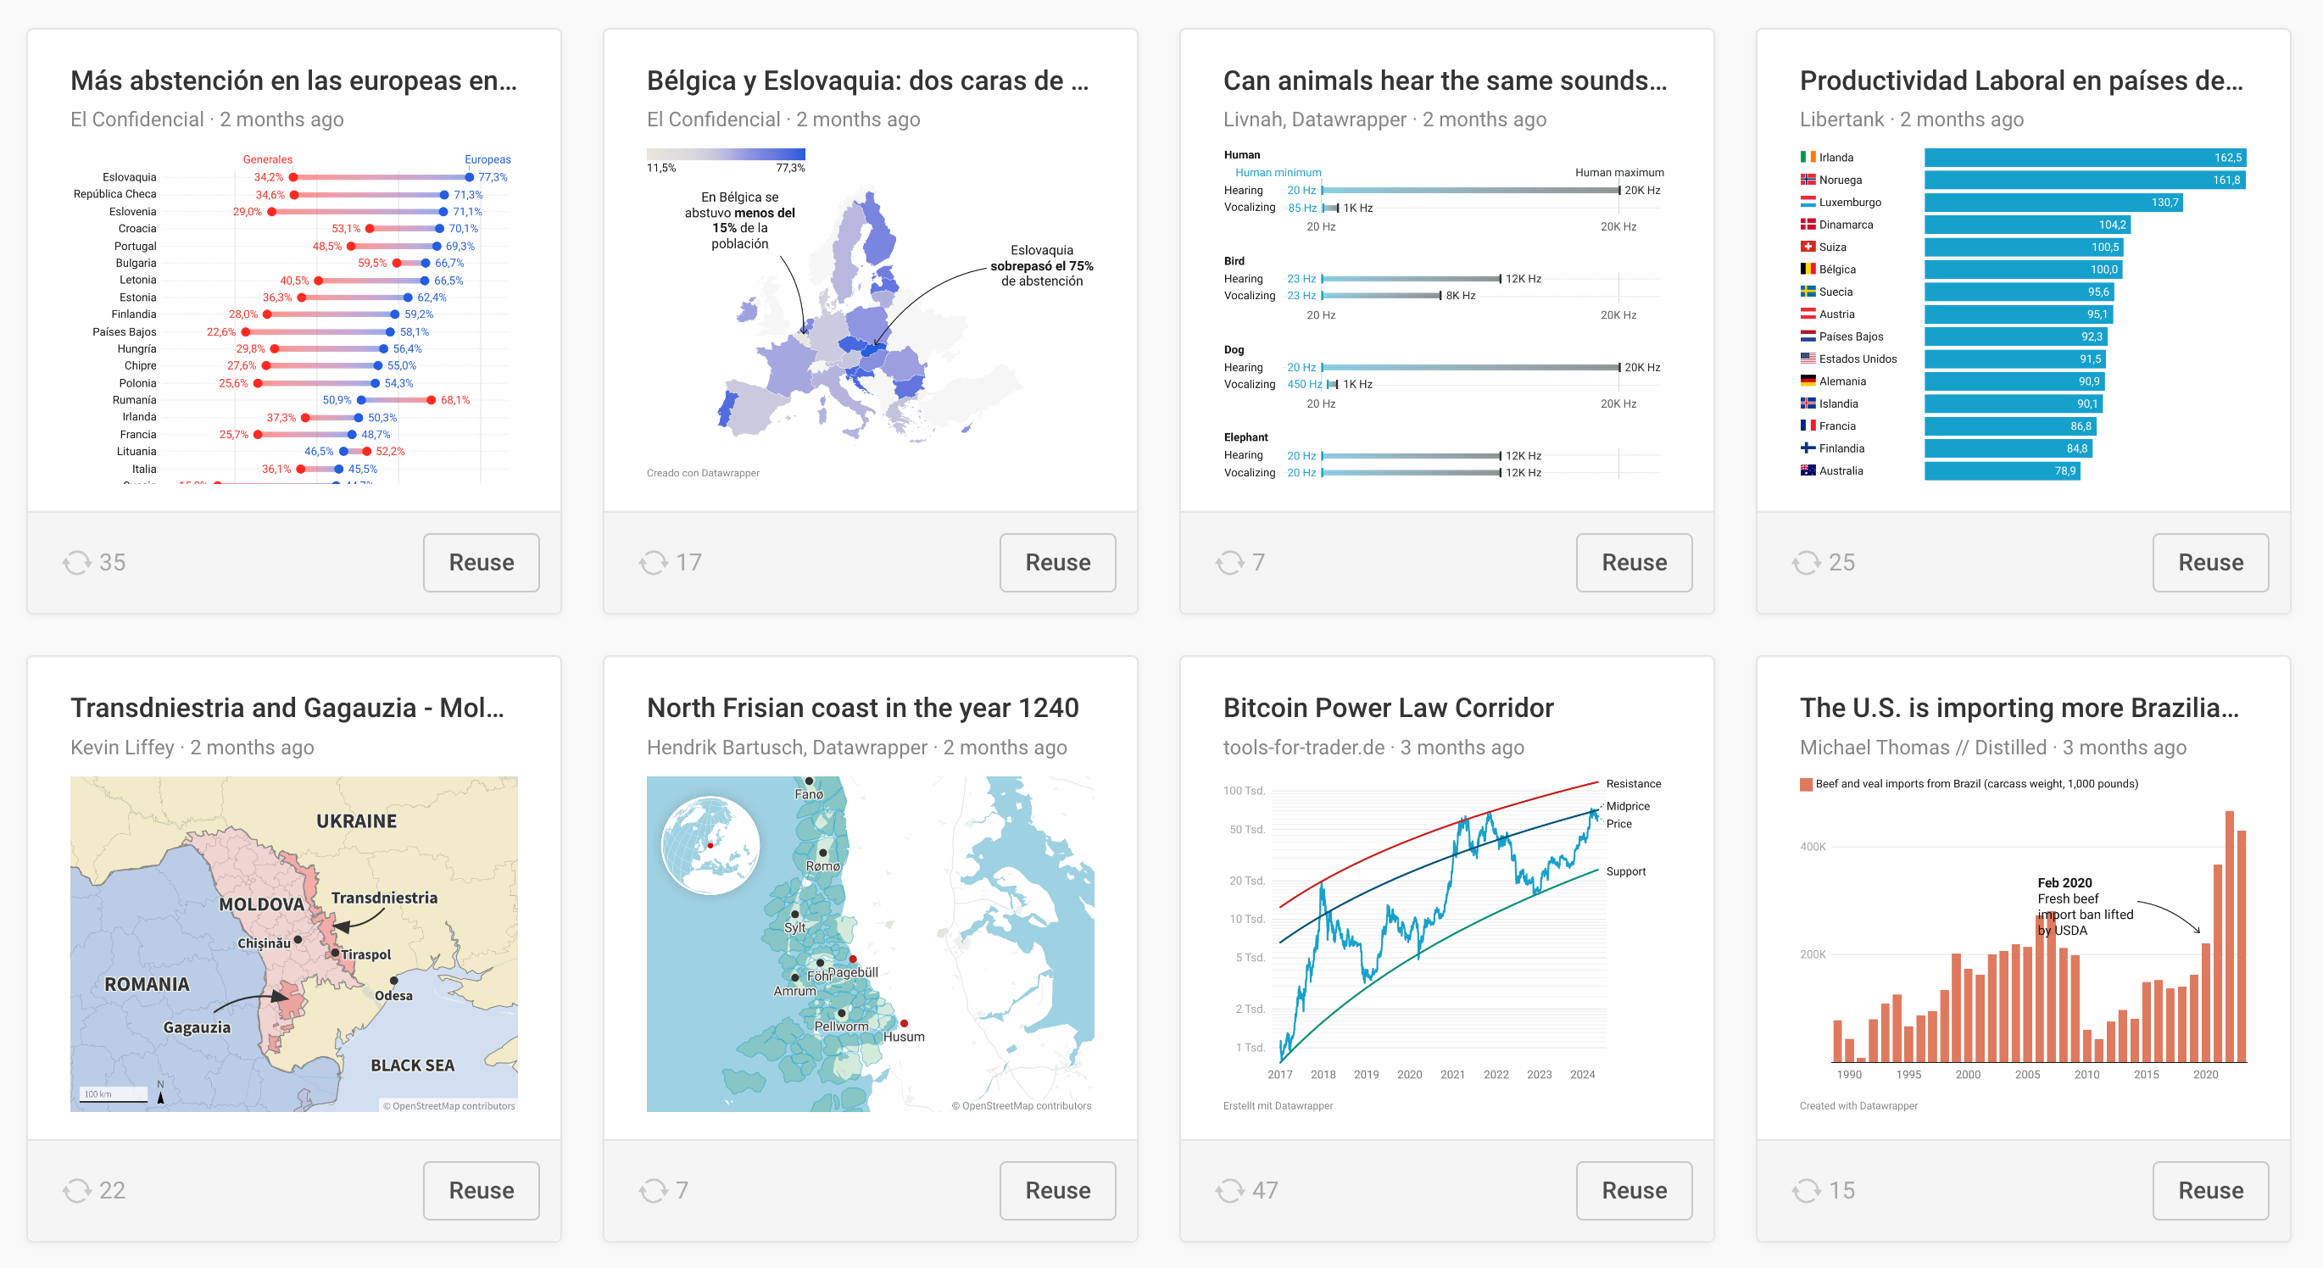Click the globe locator inset on the Frisian map
Screen dimensions: 2323x1268
[711, 846]
